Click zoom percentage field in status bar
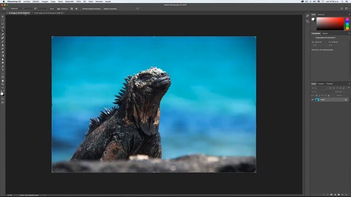 point(10,195)
